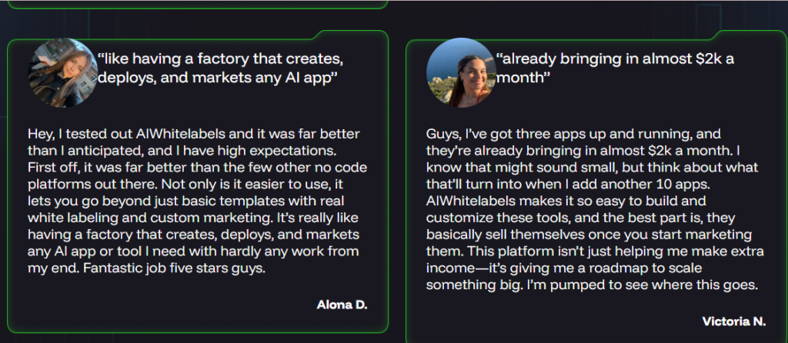
Task: Click "no code" text in Alona's review
Action: pyautogui.click(x=346, y=168)
